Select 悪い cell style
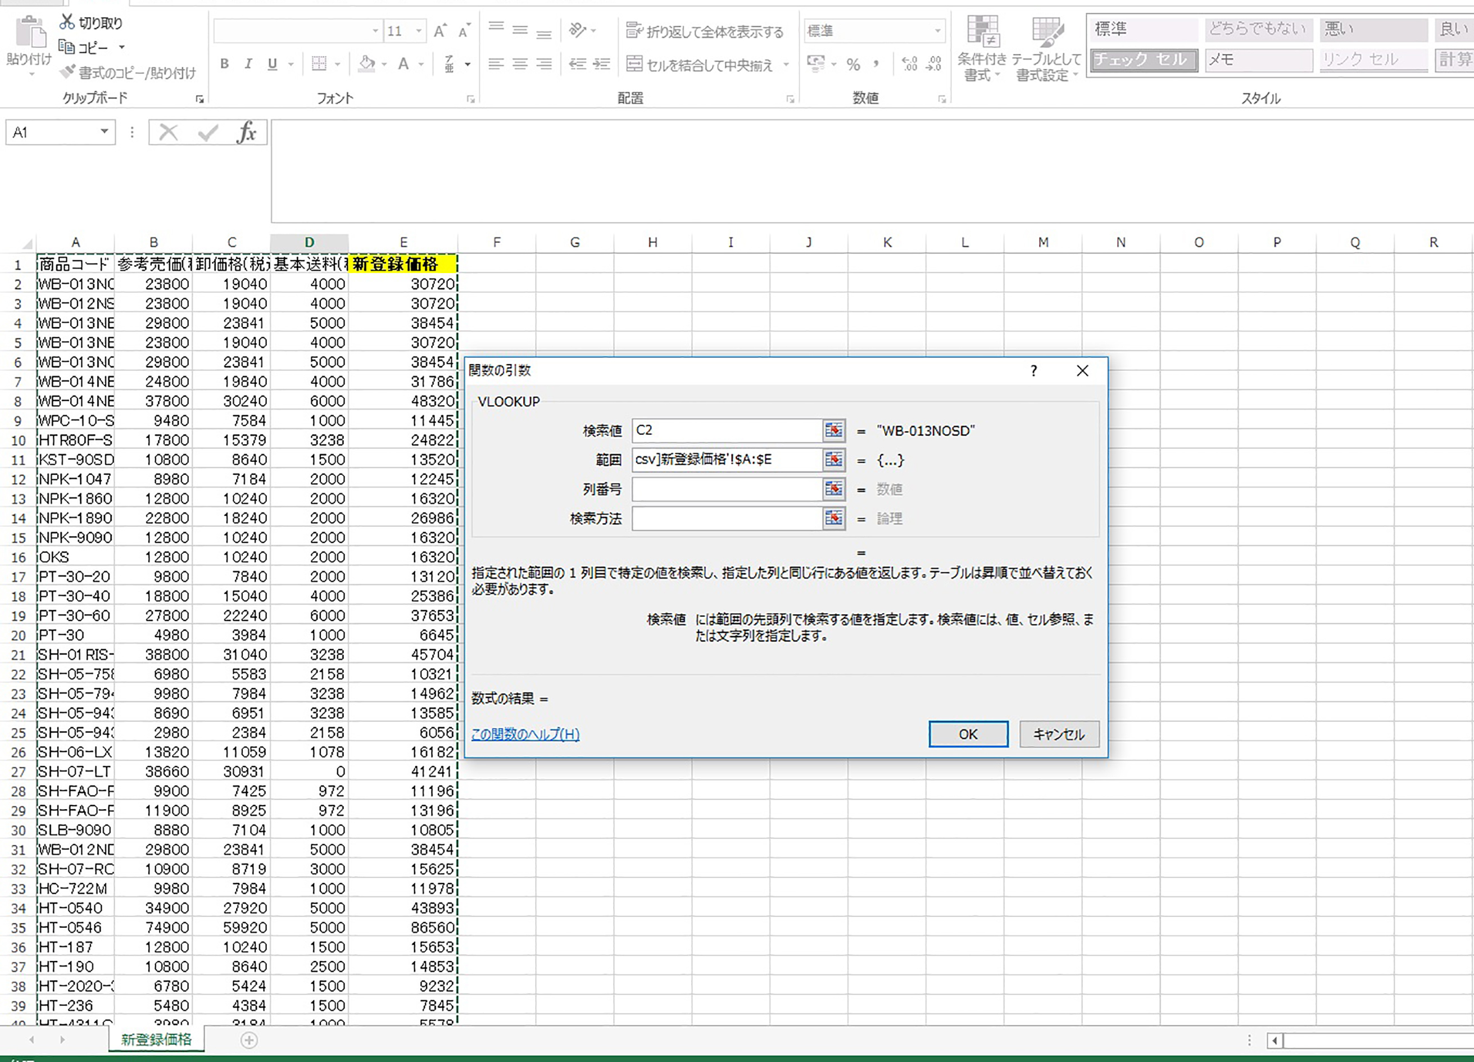1474x1062 pixels. click(1373, 29)
